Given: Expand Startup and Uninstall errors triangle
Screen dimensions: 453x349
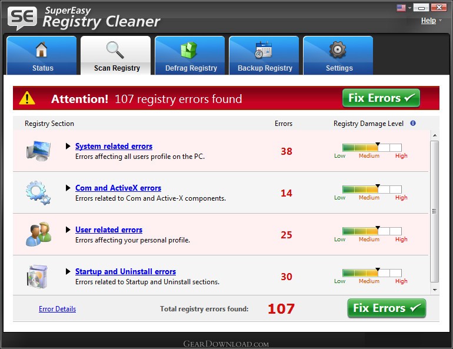Looking at the screenshot, I should [68, 271].
